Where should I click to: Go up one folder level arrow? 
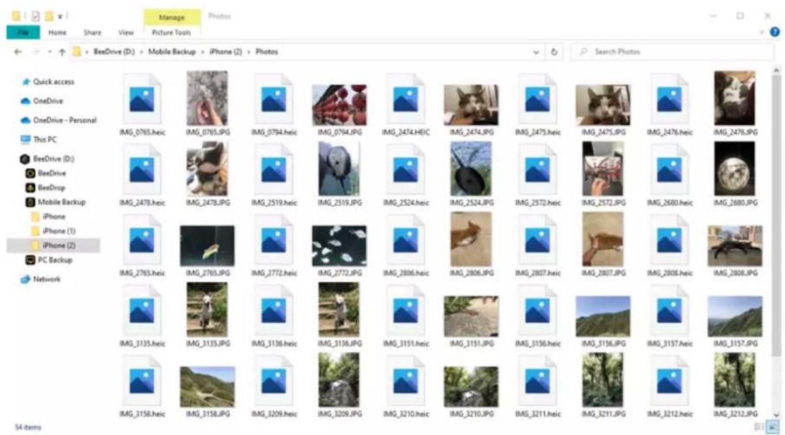61,52
